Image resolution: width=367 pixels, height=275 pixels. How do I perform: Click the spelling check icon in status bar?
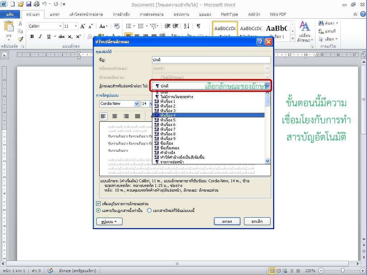[50, 271]
